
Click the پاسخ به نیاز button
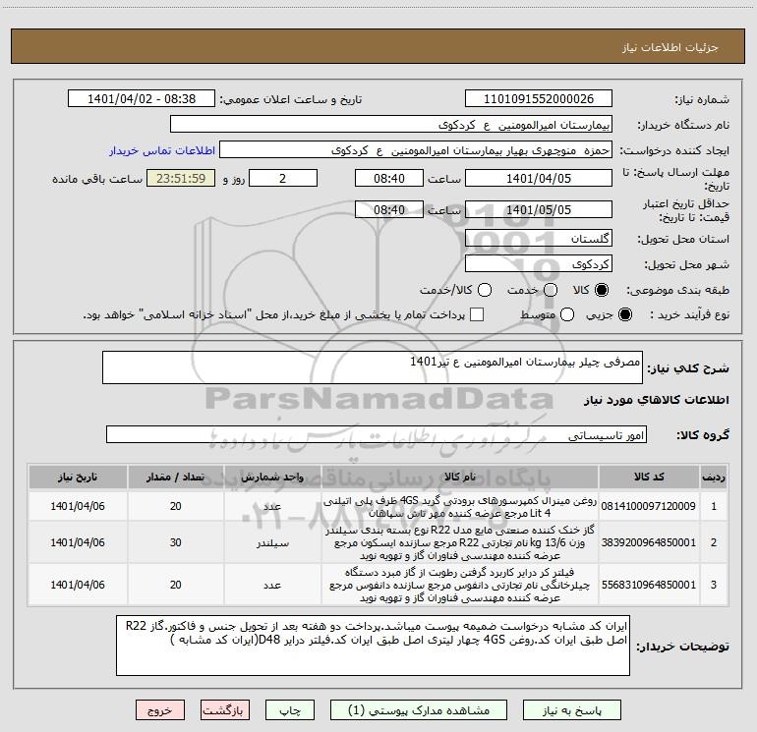click(x=571, y=710)
